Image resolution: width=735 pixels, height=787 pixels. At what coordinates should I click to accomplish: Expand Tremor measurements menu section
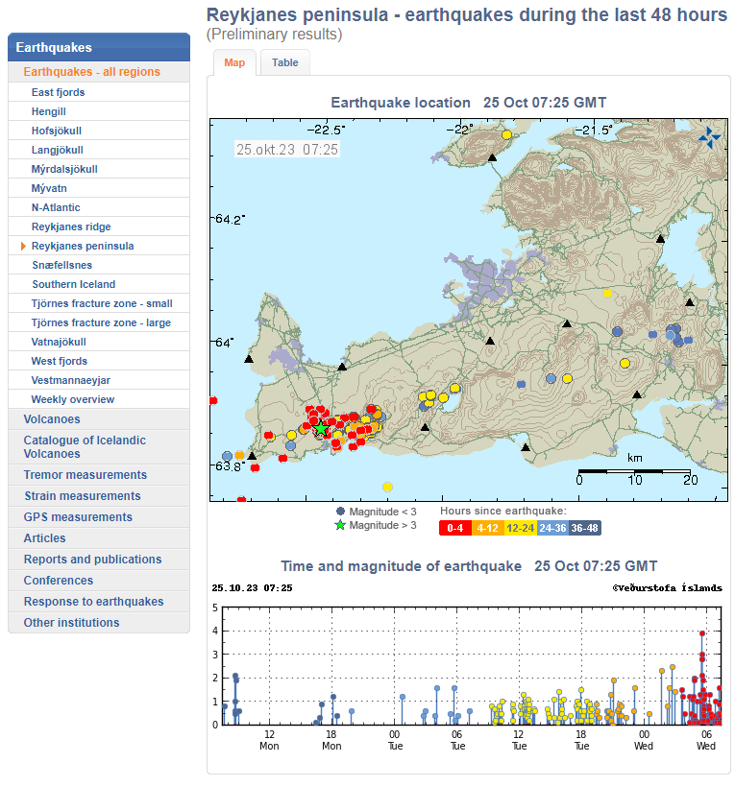[85, 475]
